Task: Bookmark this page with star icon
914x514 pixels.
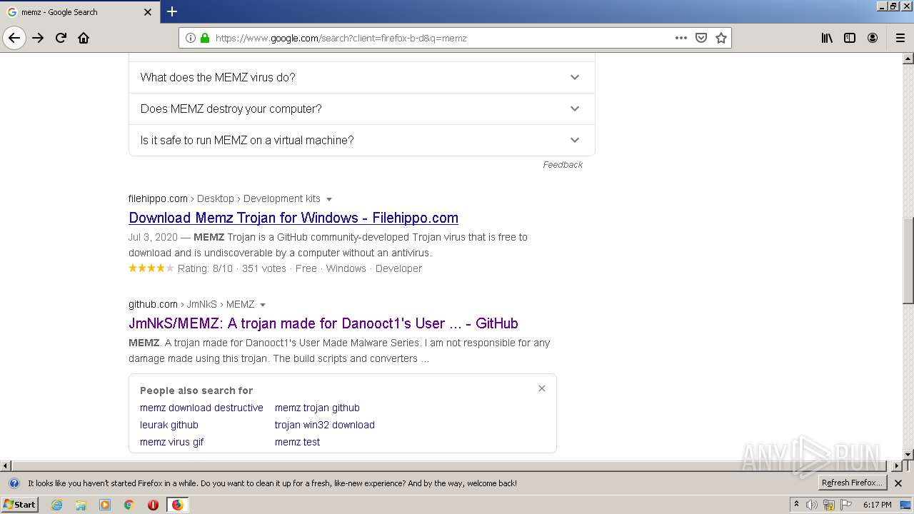Action: [x=721, y=38]
